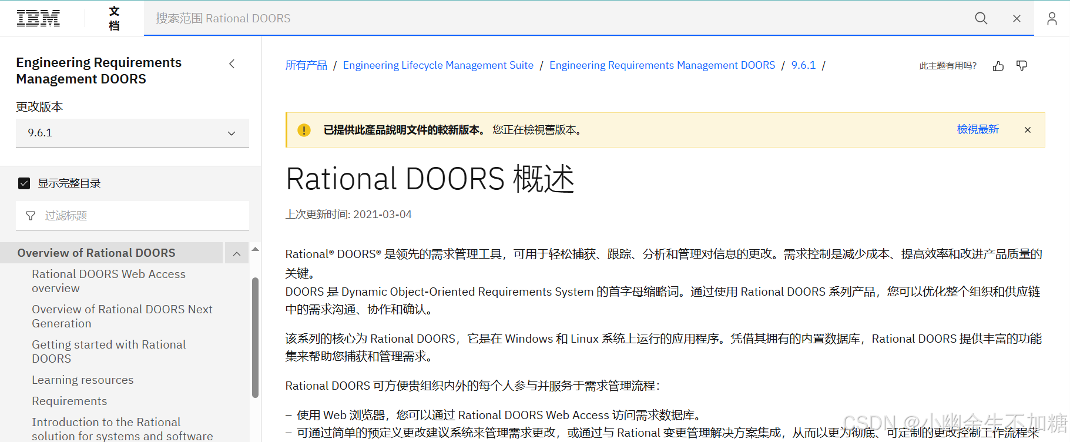Open Getting started with Rational DOORS
The height and width of the screenshot is (442, 1070).
point(109,351)
